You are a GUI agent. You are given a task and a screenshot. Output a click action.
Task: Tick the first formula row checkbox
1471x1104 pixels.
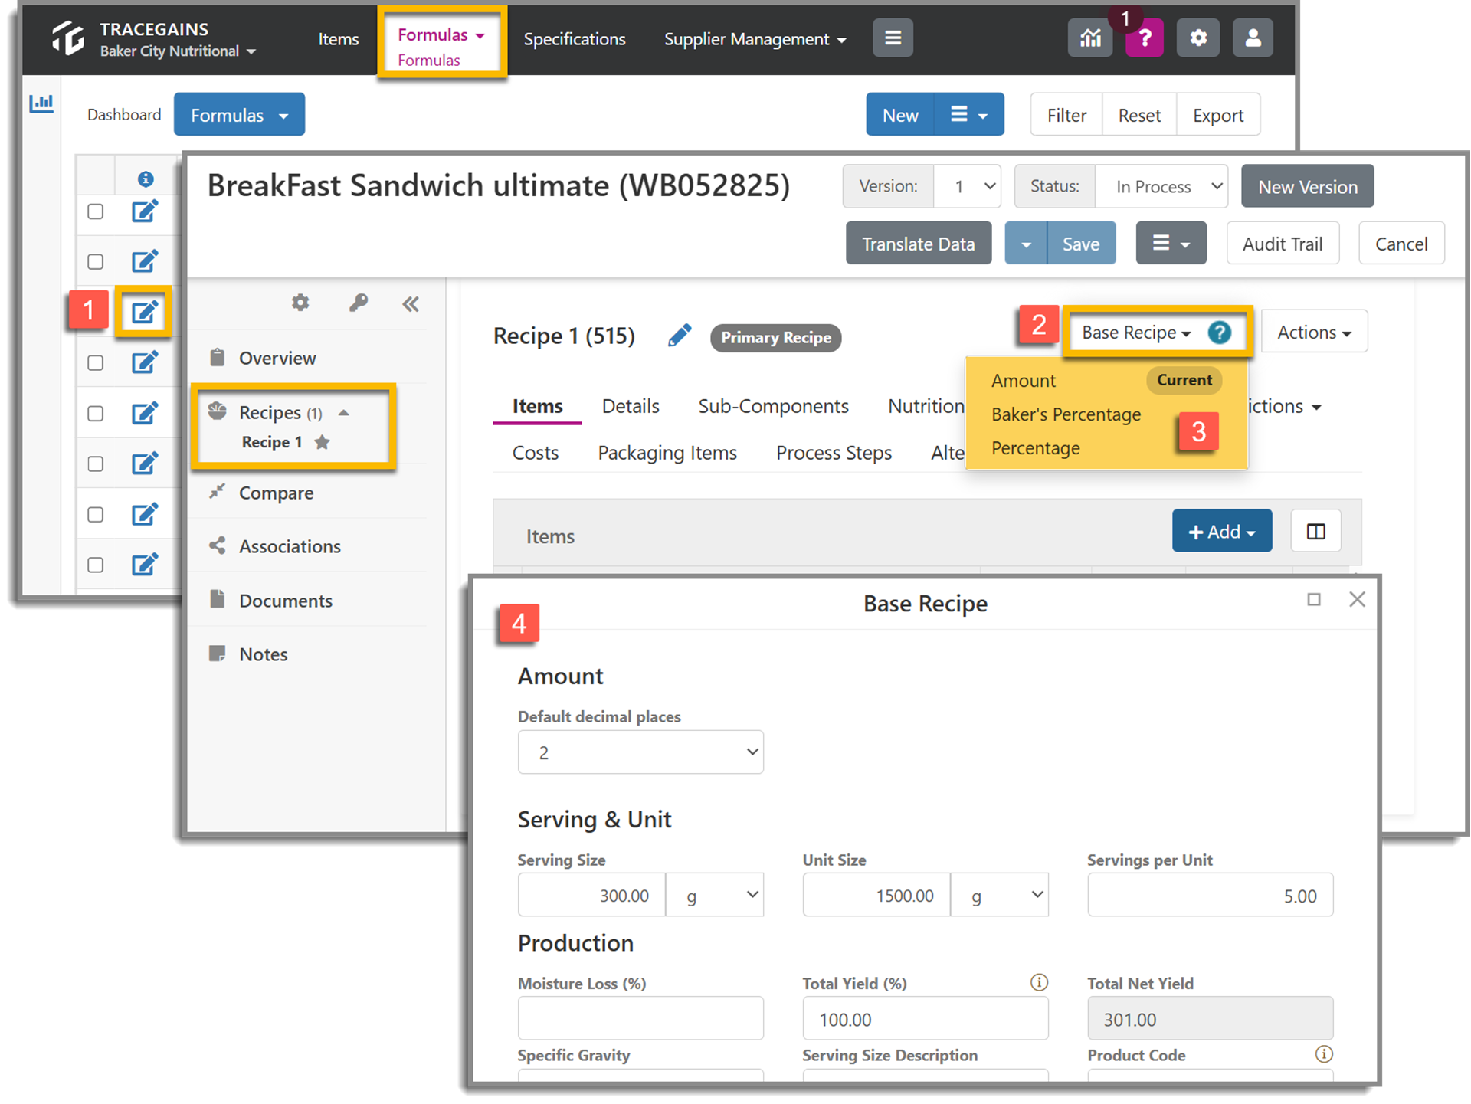[x=96, y=211]
